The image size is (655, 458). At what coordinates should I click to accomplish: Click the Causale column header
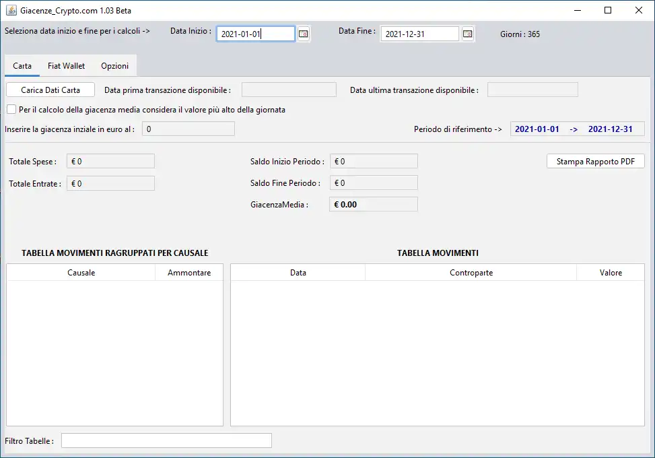coord(80,272)
